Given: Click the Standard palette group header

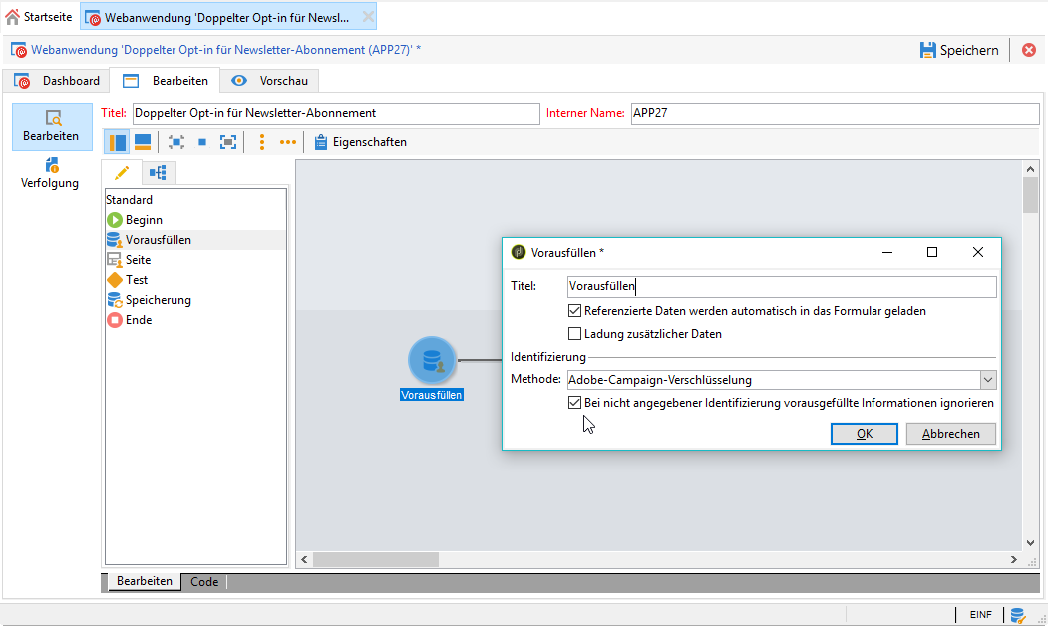Looking at the screenshot, I should [129, 199].
